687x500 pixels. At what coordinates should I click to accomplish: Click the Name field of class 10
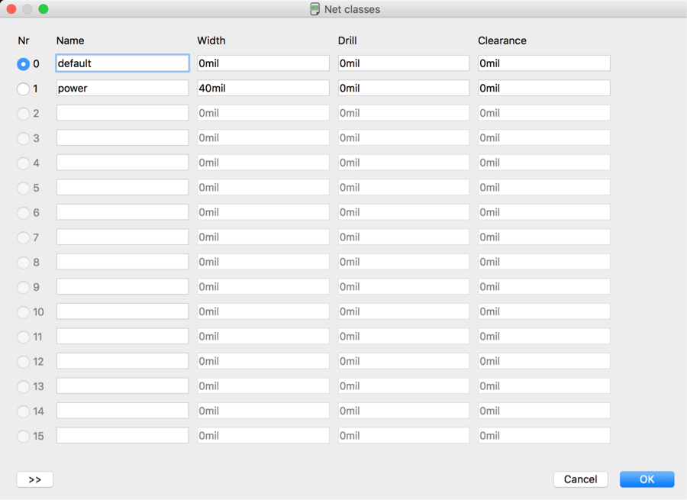(123, 311)
